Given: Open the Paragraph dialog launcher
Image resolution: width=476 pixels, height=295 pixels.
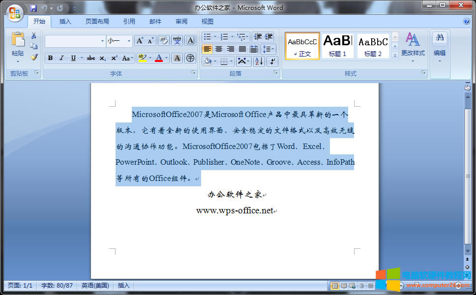Looking at the screenshot, I should 276,72.
